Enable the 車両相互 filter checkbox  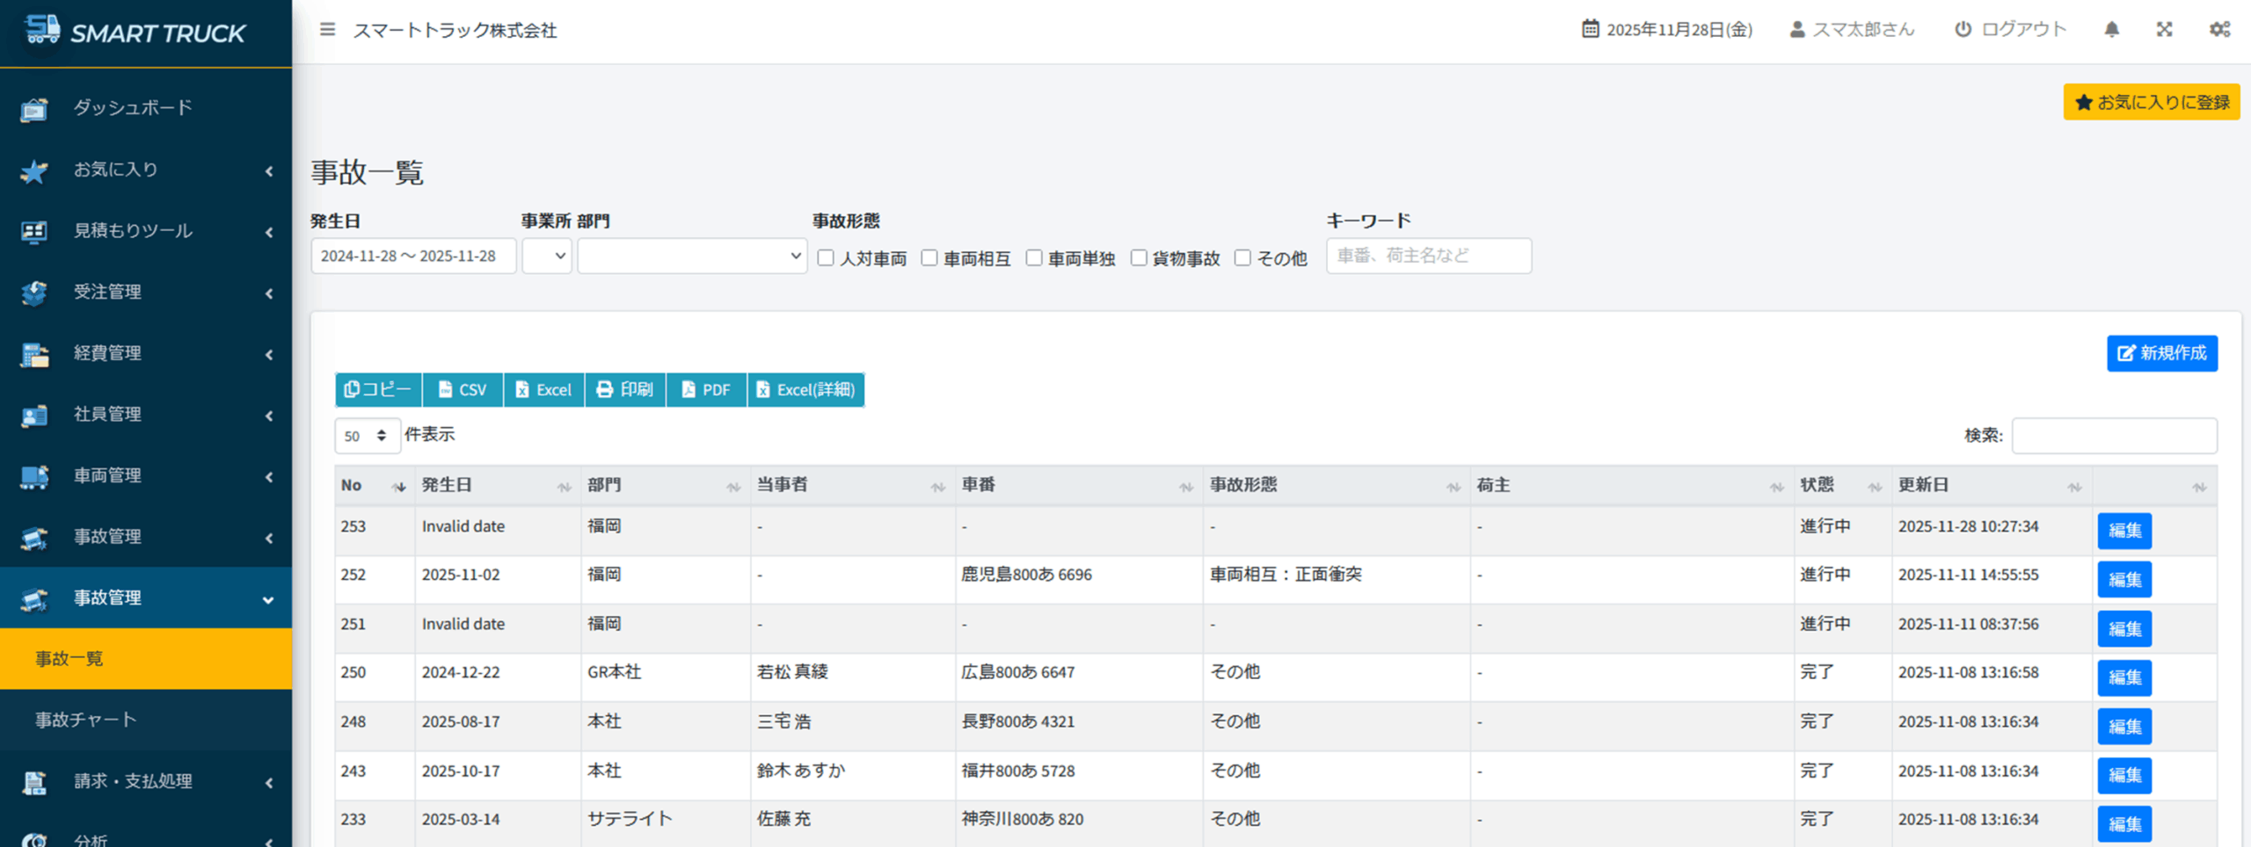point(929,258)
